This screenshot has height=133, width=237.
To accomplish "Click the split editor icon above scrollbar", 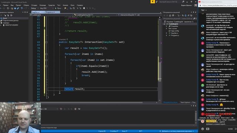I will [x=160, y=17].
